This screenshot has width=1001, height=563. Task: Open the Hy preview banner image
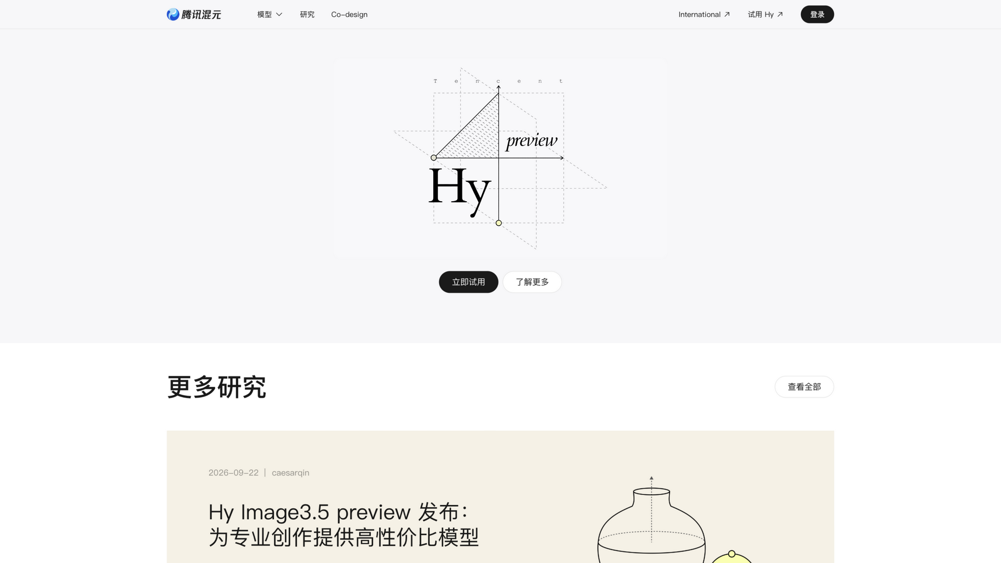pyautogui.click(x=500, y=158)
